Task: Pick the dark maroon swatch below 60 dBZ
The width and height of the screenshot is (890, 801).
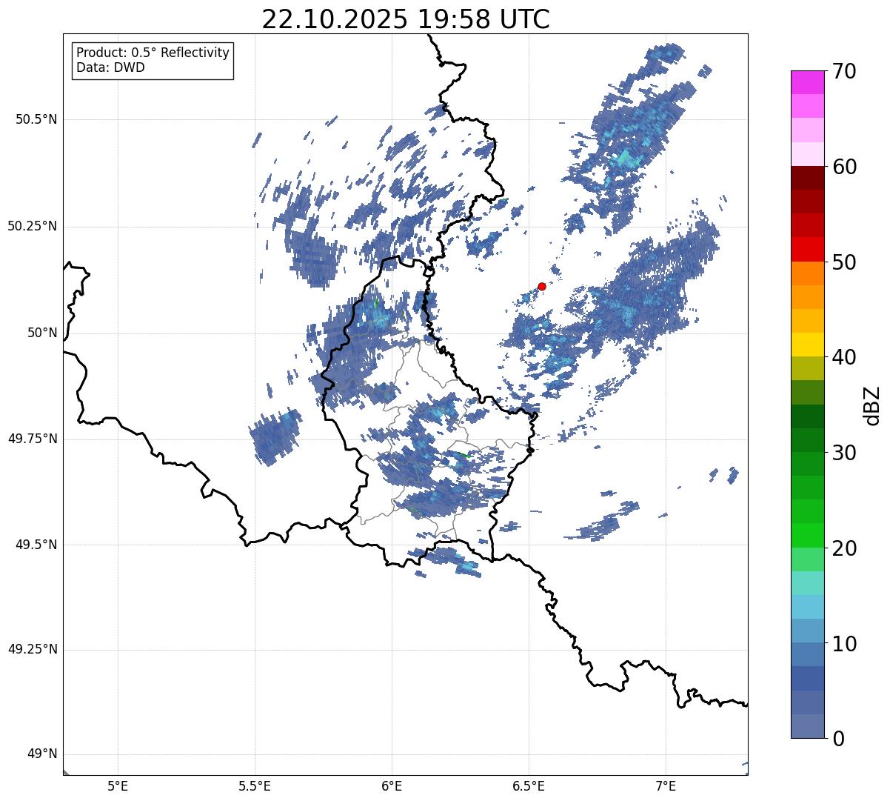Action: point(808,179)
